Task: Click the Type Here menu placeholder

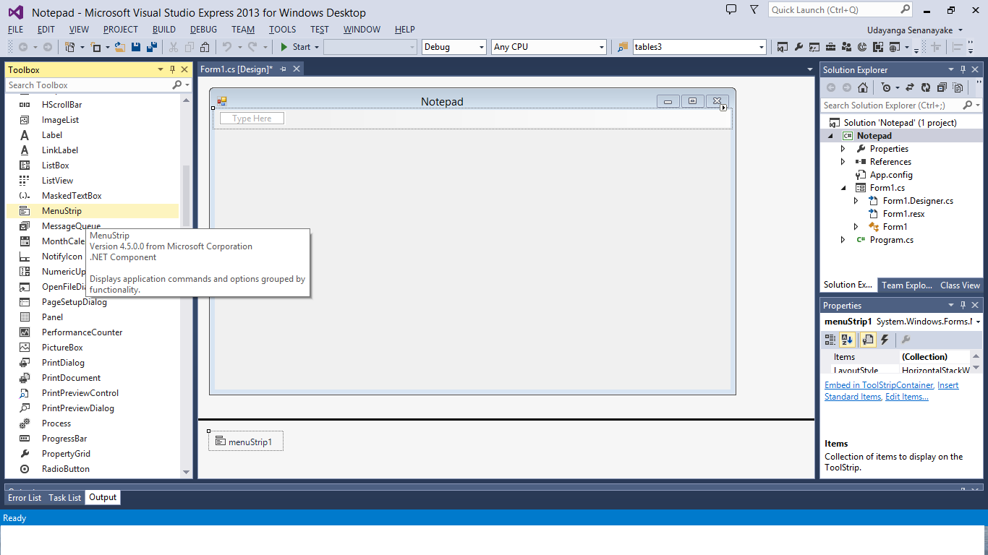Action: [x=252, y=119]
